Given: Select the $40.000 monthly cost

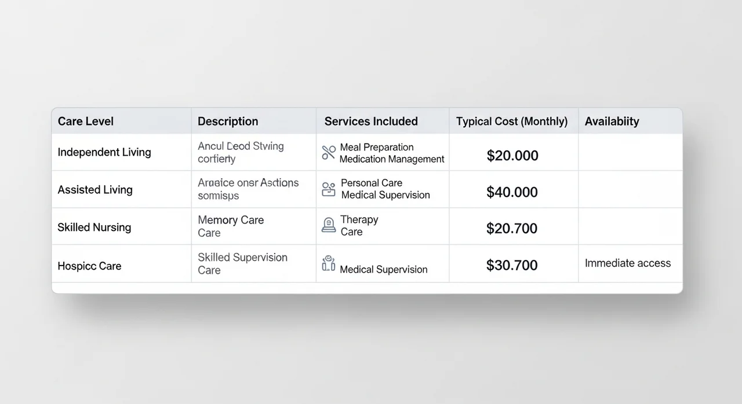Looking at the screenshot, I should coord(512,193).
